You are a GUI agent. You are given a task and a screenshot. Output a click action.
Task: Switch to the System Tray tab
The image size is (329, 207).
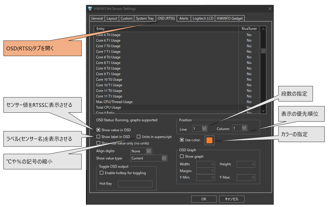[145, 18]
